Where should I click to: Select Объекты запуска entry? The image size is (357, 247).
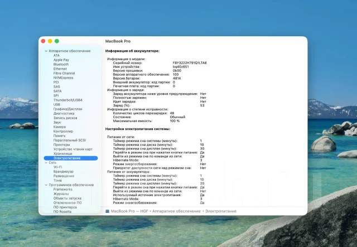(x=67, y=198)
